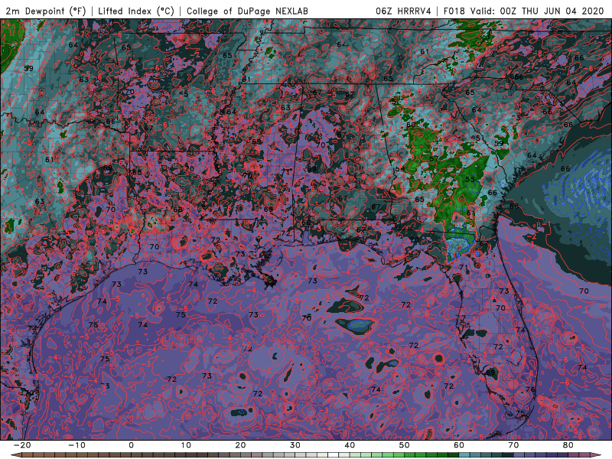Click the dewpoint value 76 over south Florida
The width and height of the screenshot is (612, 459).
tap(529, 389)
